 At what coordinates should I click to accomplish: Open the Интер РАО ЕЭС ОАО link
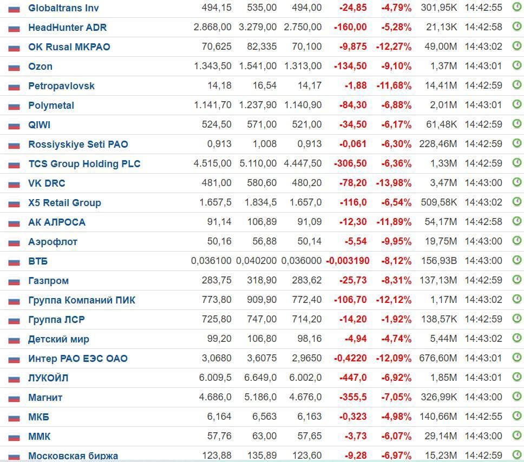tap(78, 359)
